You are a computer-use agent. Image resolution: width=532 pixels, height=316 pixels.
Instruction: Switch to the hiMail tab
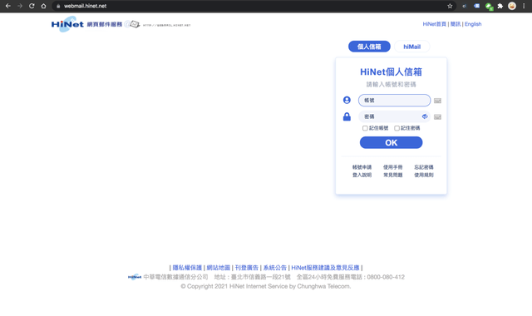click(412, 47)
